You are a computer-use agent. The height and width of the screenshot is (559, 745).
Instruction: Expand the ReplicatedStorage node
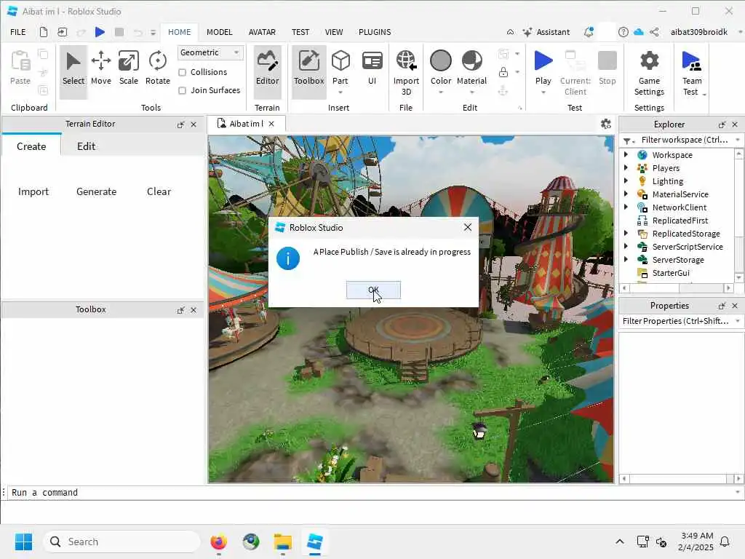626,234
